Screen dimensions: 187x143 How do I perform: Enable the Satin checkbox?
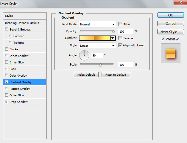(7, 69)
